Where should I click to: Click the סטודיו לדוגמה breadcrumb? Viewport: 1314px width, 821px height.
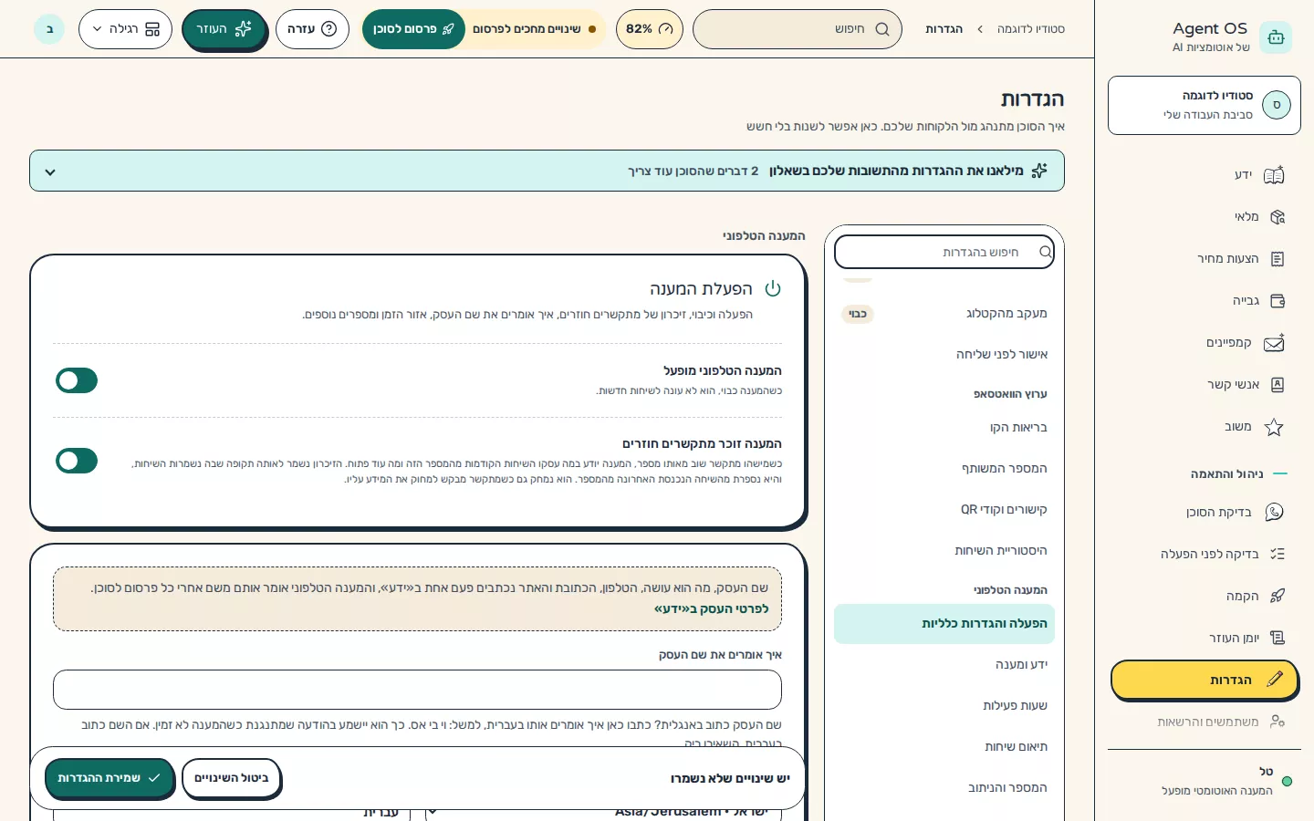point(1030,29)
